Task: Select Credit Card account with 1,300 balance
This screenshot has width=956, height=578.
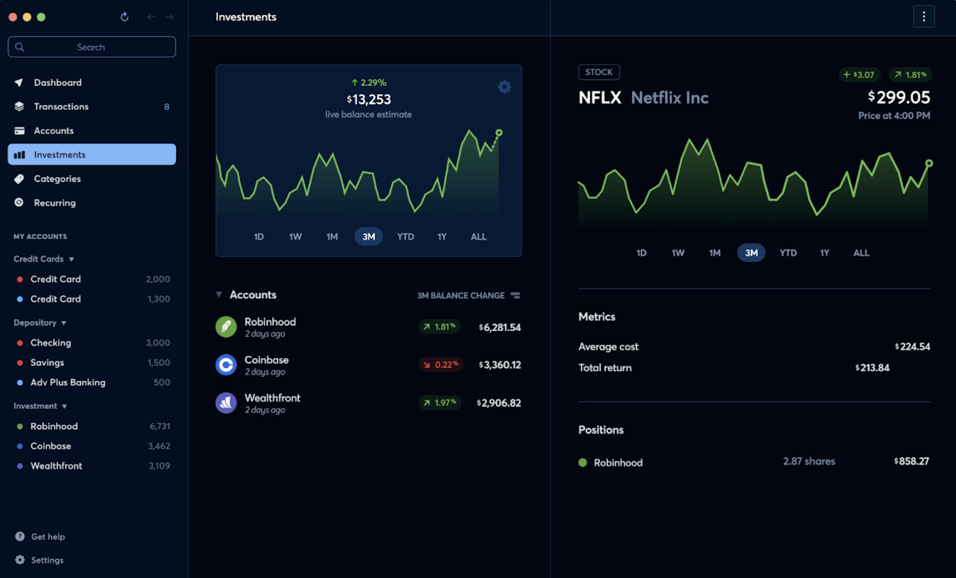Action: pos(93,299)
